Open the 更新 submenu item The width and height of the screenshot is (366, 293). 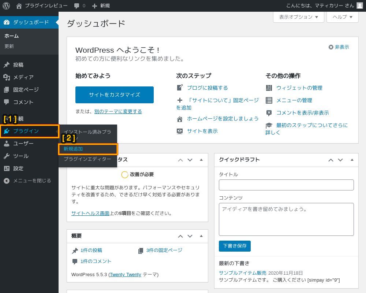click(9, 46)
